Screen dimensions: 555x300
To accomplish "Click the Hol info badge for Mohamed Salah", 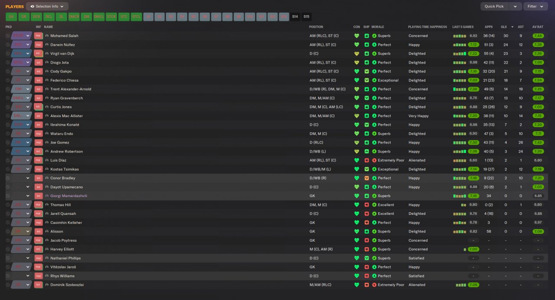I will tap(39, 36).
